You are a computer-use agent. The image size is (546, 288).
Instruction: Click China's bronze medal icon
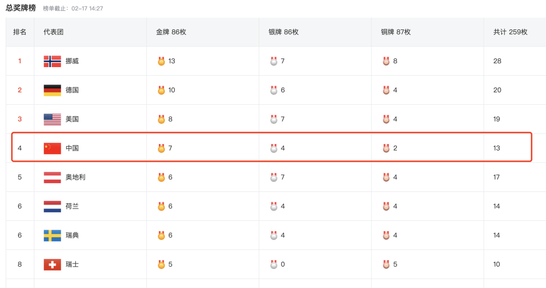point(386,148)
